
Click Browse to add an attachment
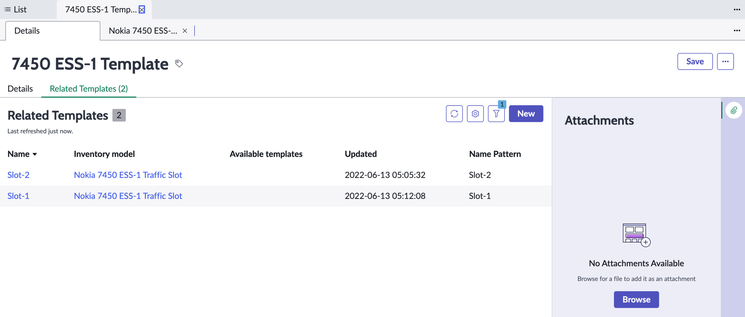point(636,299)
